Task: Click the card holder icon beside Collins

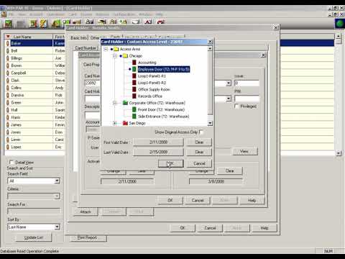Action: (8, 88)
